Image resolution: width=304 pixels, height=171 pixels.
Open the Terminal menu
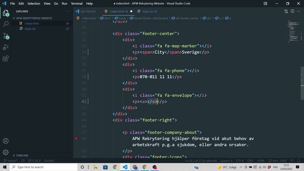76,3
